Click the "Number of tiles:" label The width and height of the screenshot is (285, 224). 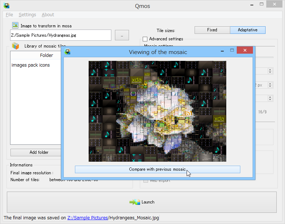point(25,180)
